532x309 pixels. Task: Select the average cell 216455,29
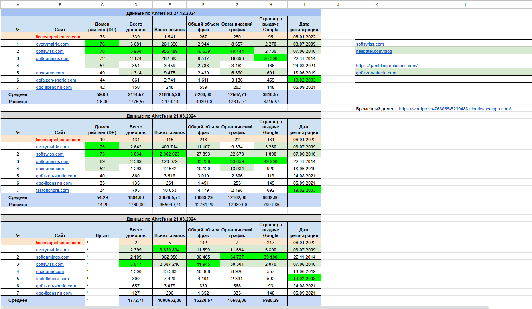pos(169,94)
